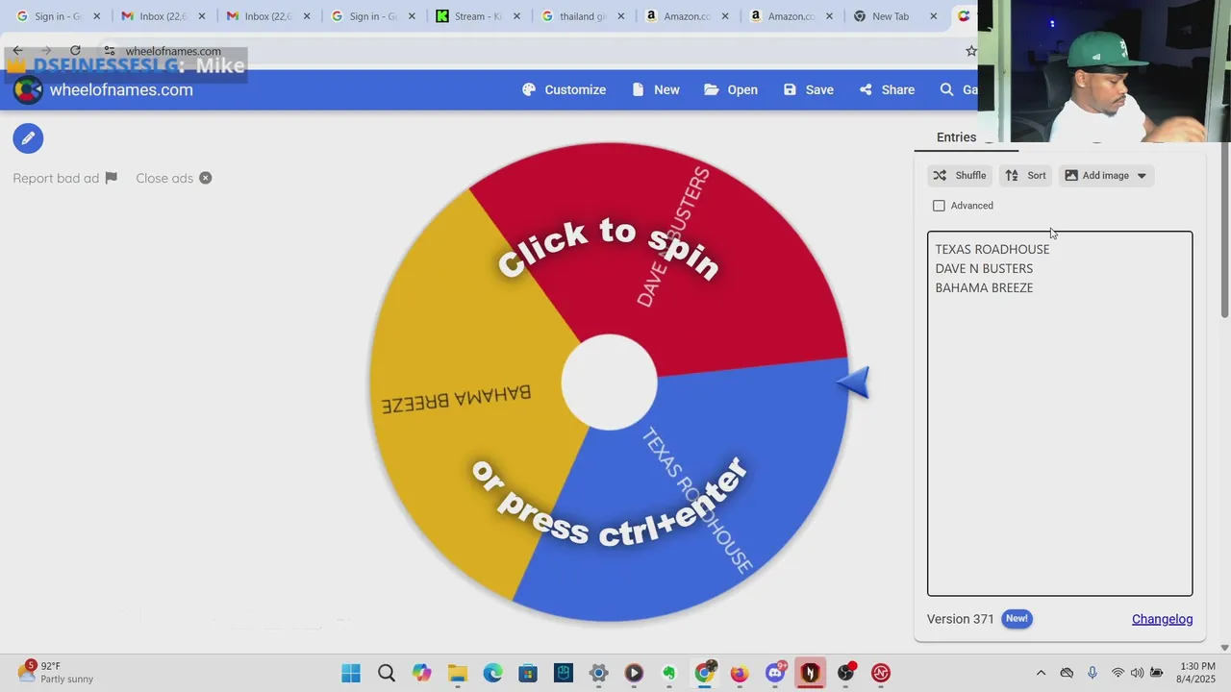Viewport: 1231px width, 692px height.
Task: Select TEXAS ROADHOUSE line in entries box
Action: click(992, 249)
